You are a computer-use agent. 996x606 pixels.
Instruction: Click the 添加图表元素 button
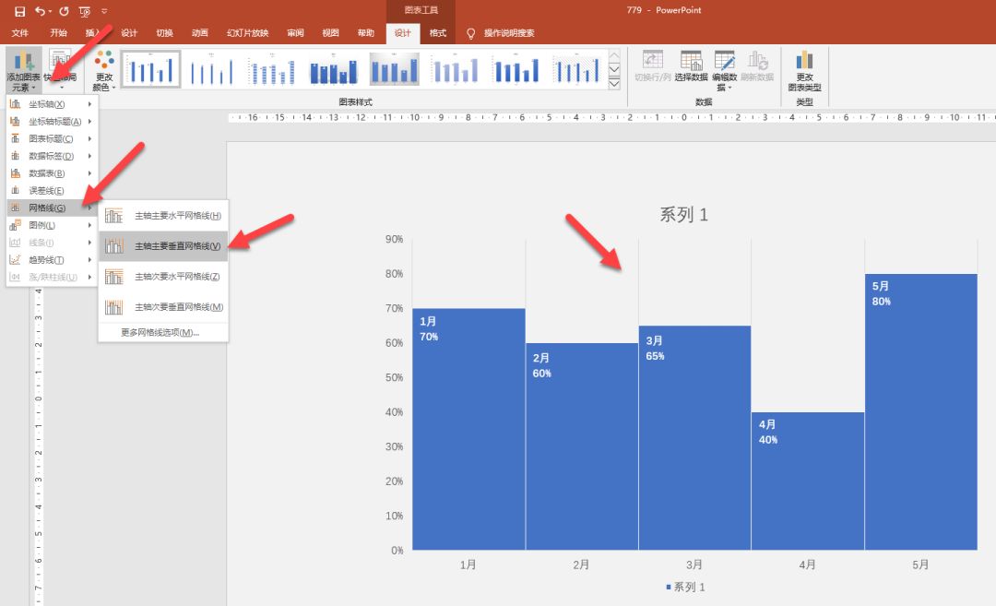[23, 70]
